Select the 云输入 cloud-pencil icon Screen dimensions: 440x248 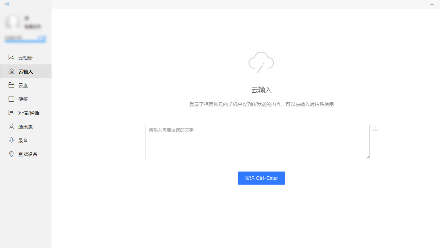[11, 71]
